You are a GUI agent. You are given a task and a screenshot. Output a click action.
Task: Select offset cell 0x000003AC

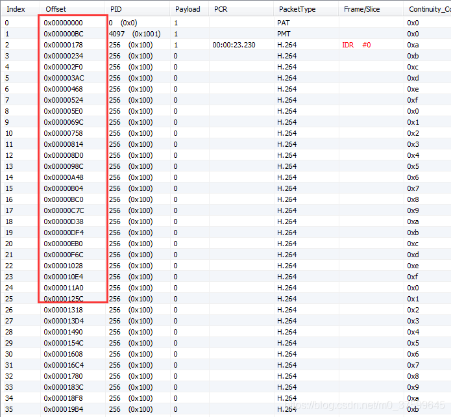(x=64, y=78)
